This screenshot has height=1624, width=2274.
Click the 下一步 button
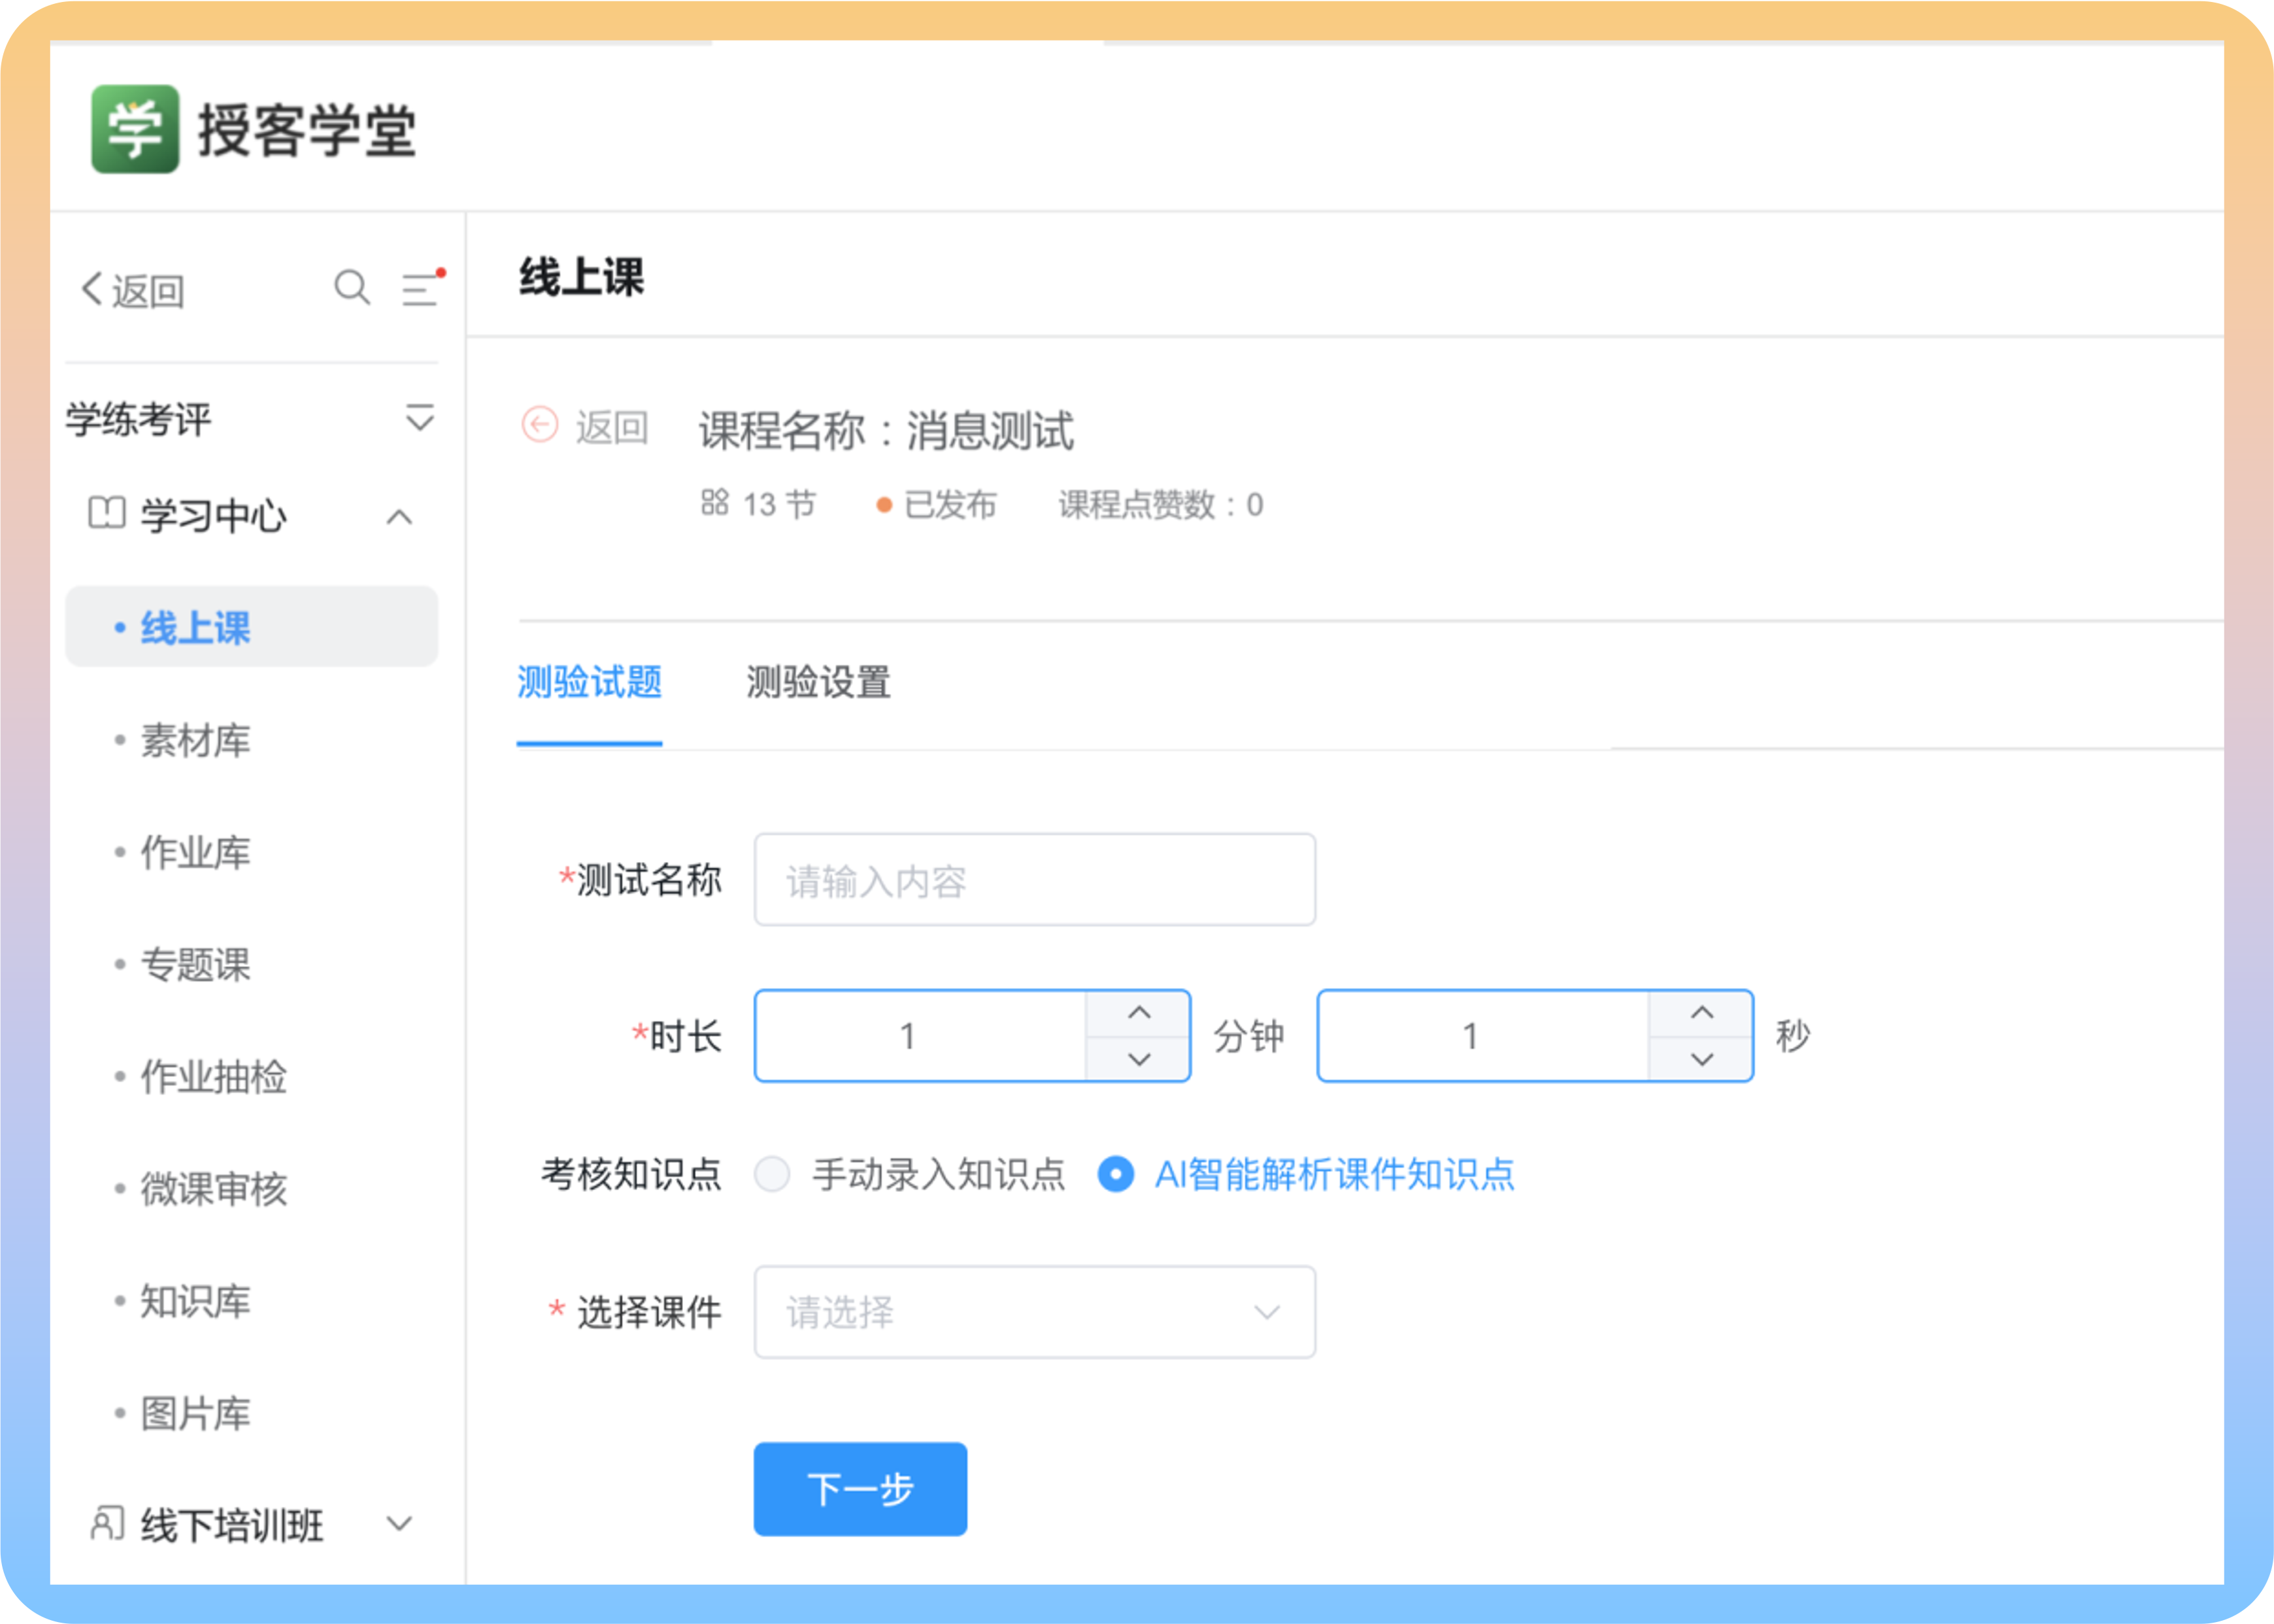pyautogui.click(x=860, y=1488)
